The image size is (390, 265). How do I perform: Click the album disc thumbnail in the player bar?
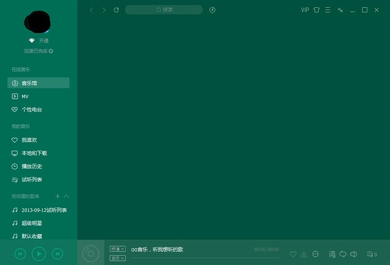[90, 253]
